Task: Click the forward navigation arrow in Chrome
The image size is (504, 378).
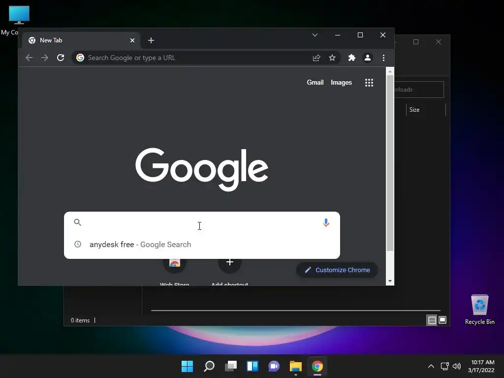Action: pos(45,58)
